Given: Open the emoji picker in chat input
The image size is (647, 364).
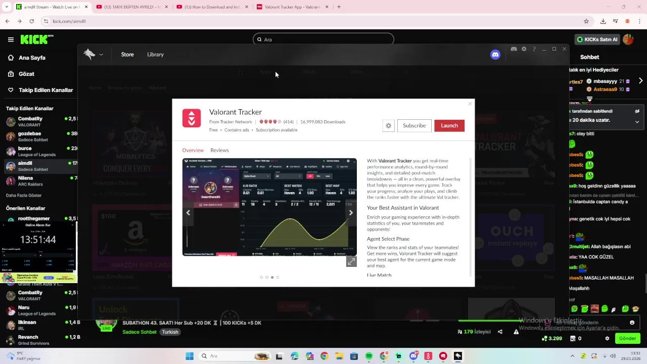Looking at the screenshot, I should (x=632, y=323).
